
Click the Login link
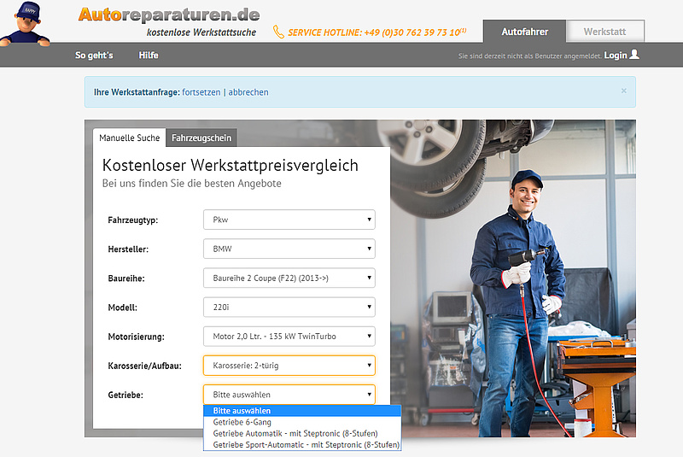point(615,56)
